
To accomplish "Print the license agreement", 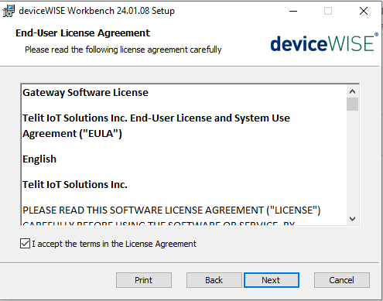I will pos(144,280).
